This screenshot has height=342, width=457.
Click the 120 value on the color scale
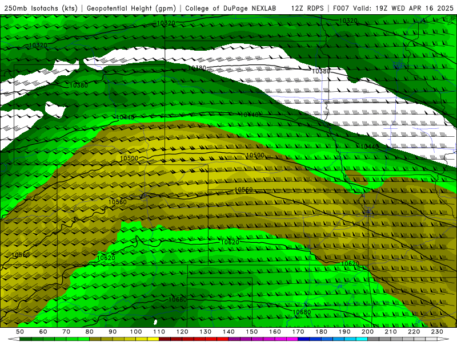coord(182,332)
